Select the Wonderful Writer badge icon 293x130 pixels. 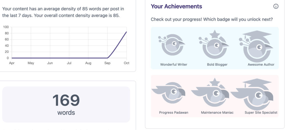(x=173, y=46)
